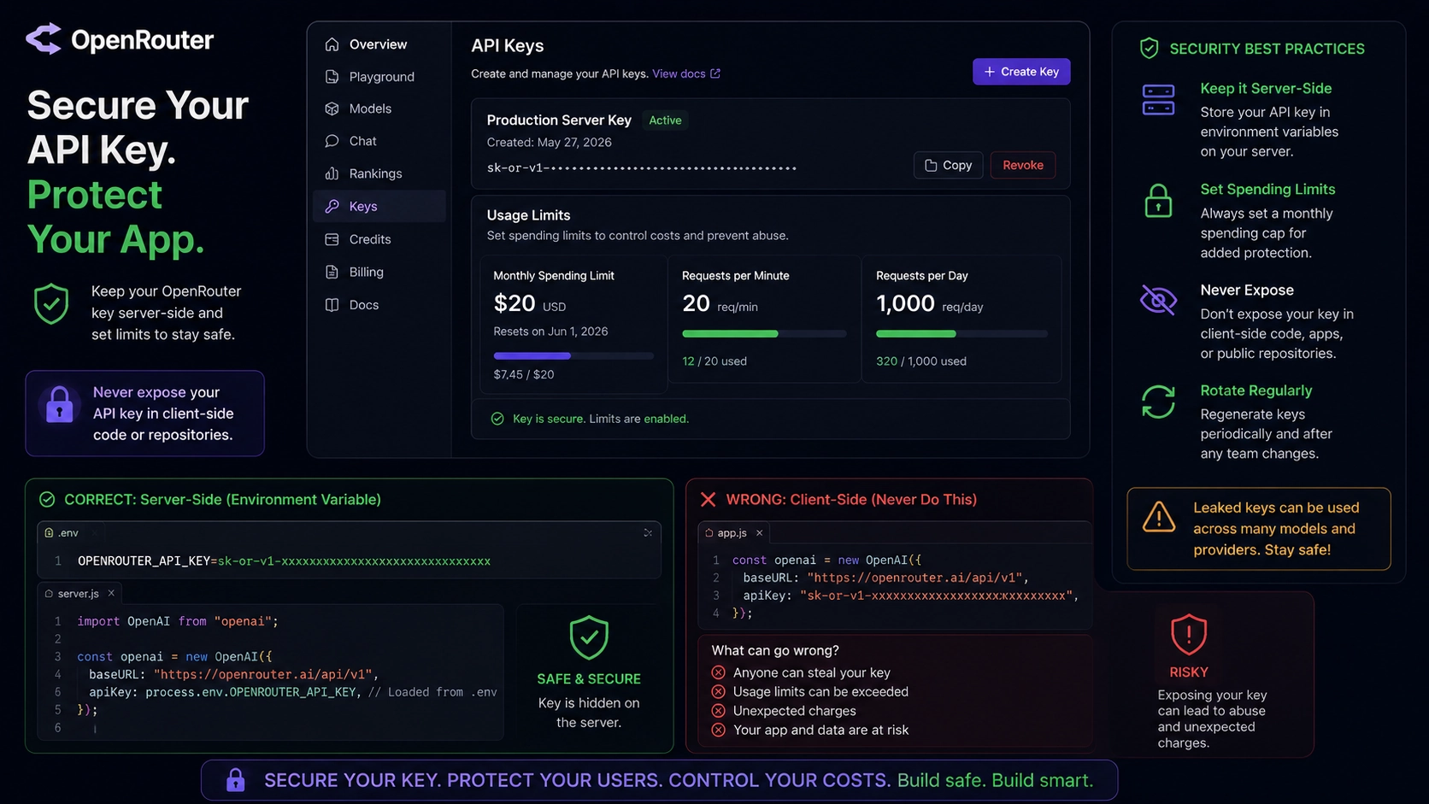
Task: Click the Keys key icon
Action: (x=332, y=206)
